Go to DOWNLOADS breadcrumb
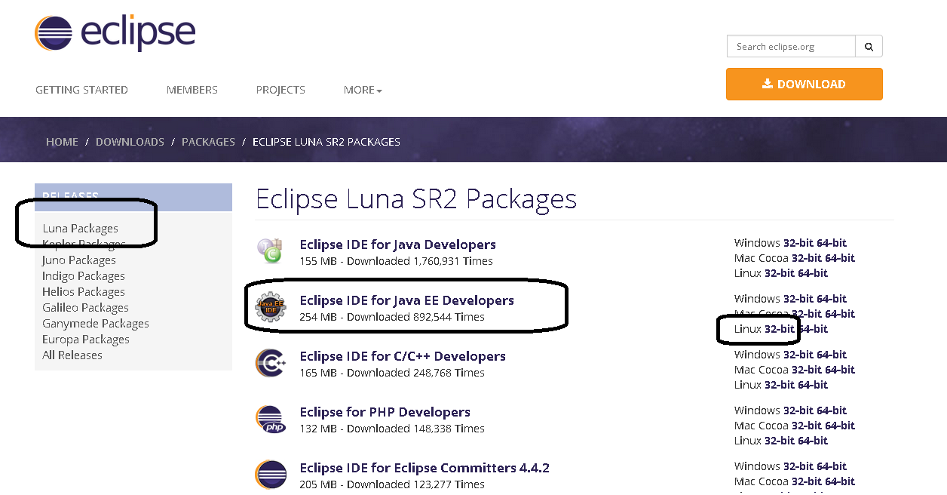 pos(130,142)
